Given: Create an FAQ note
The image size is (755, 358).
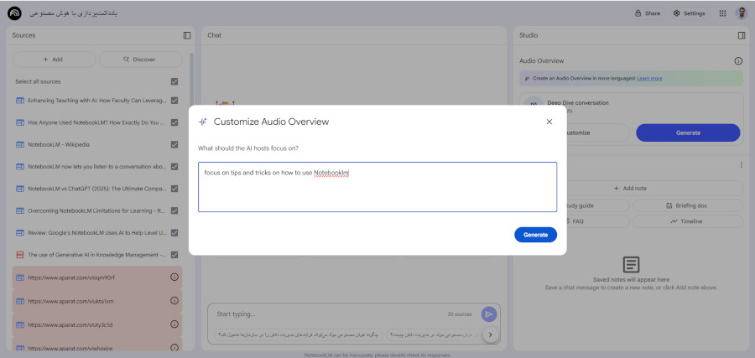Looking at the screenshot, I should [x=575, y=221].
